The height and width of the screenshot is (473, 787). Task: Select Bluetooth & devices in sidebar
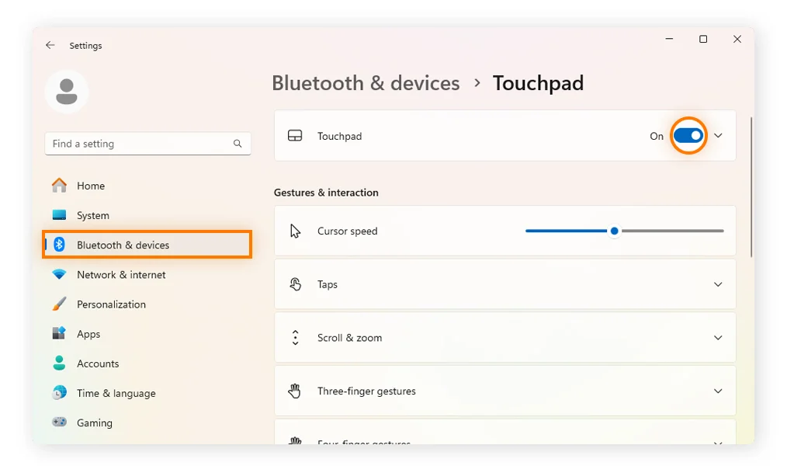pyautogui.click(x=123, y=245)
